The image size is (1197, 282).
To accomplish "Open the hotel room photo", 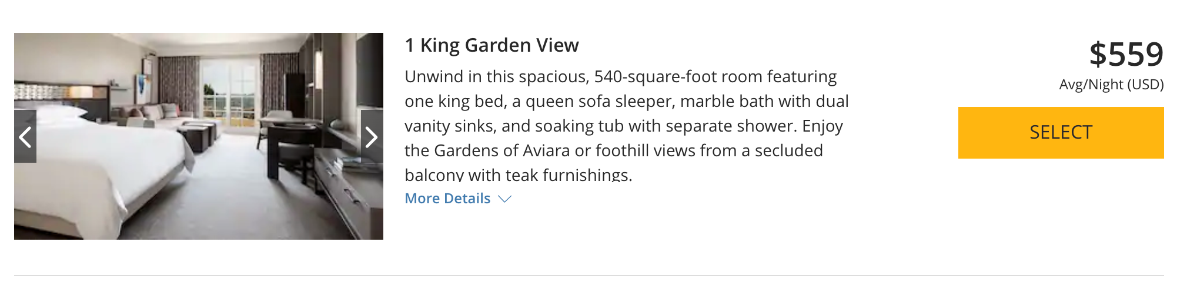I will coord(199,176).
